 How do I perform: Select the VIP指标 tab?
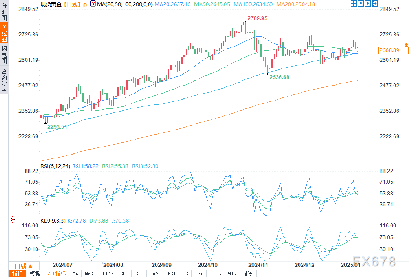click(56, 273)
